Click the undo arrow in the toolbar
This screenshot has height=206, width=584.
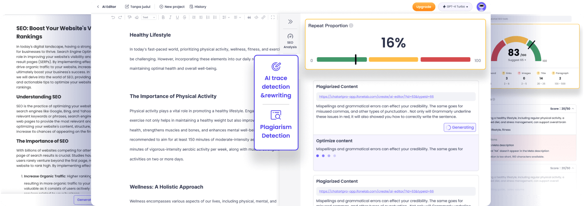click(113, 17)
